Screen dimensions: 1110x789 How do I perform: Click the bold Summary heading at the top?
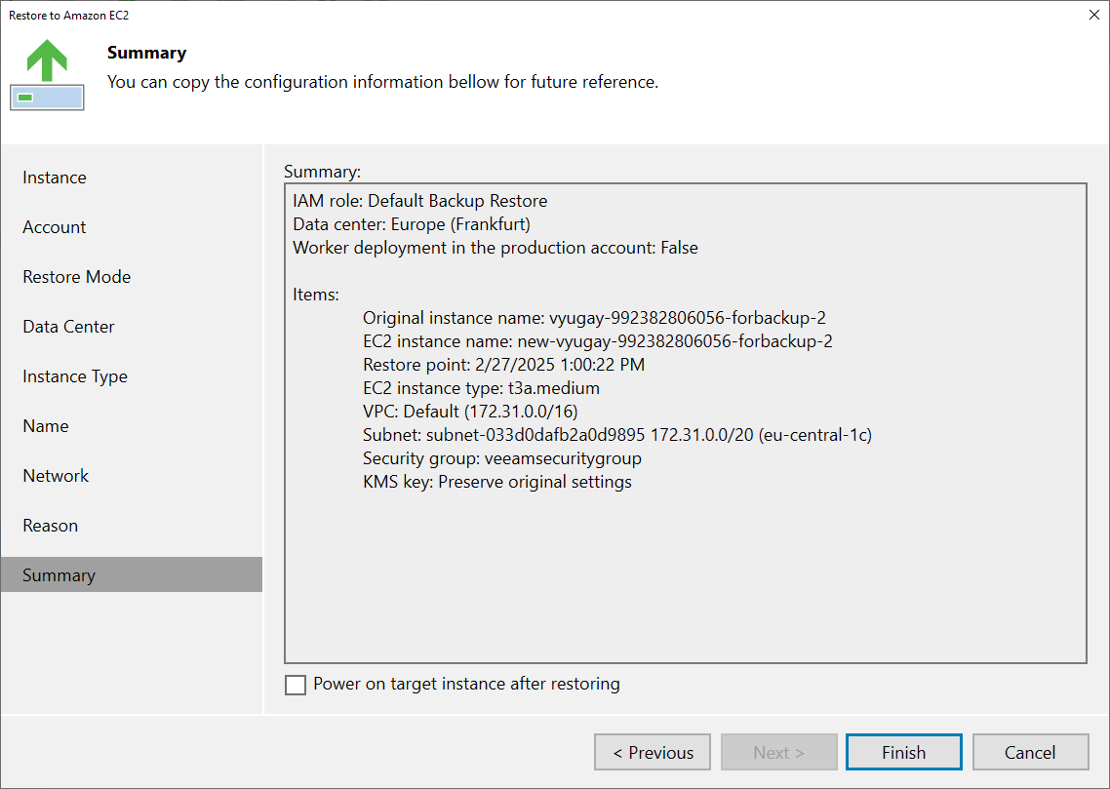click(x=146, y=53)
